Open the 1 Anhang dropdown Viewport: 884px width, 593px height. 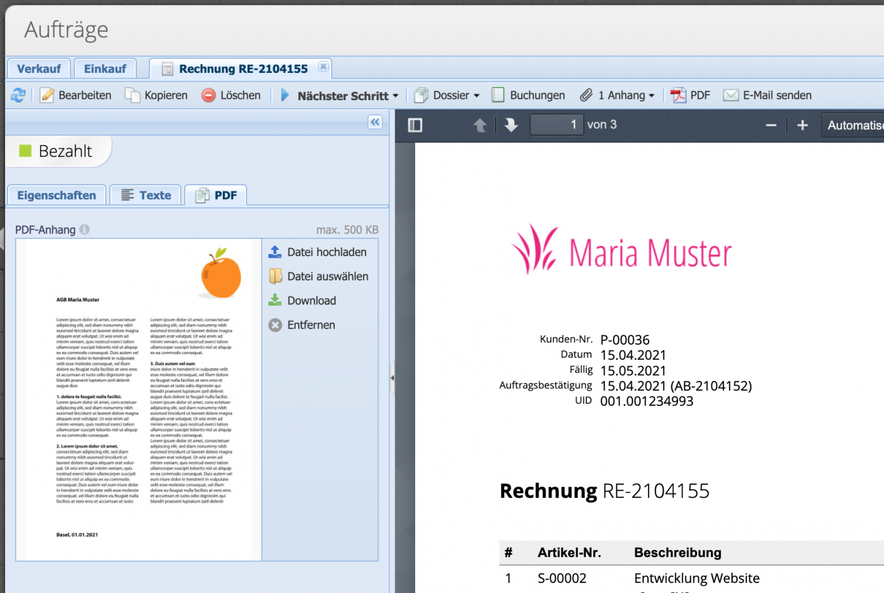(x=618, y=95)
